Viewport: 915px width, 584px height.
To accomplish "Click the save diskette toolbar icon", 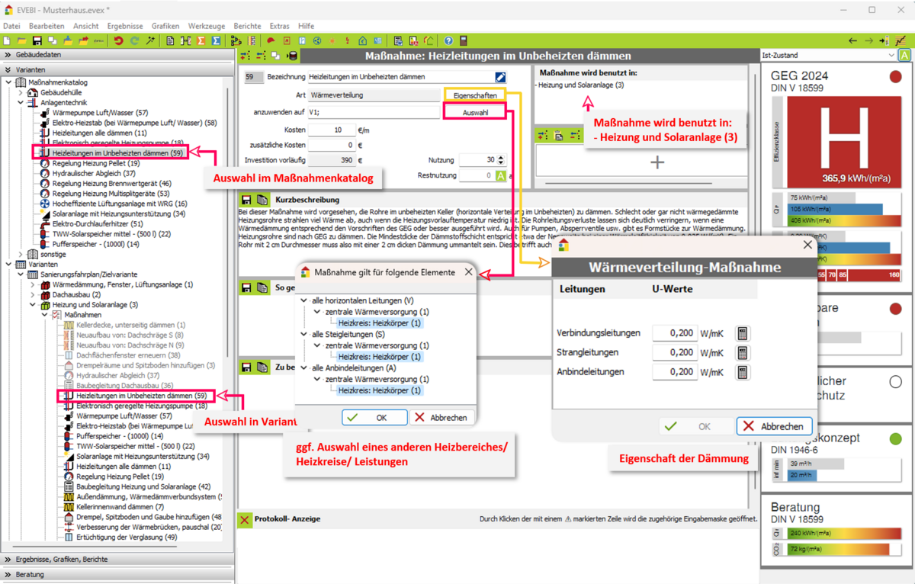I will [x=37, y=40].
